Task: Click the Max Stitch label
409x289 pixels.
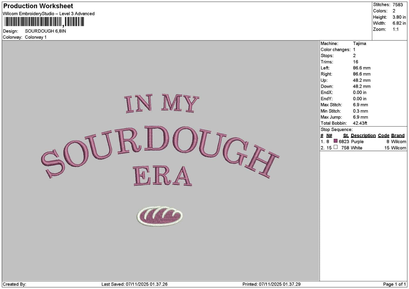Action: [331, 105]
